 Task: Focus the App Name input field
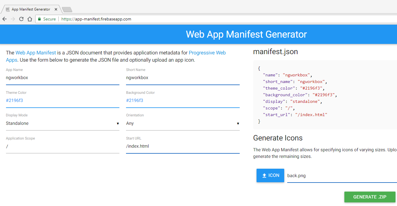point(63,78)
